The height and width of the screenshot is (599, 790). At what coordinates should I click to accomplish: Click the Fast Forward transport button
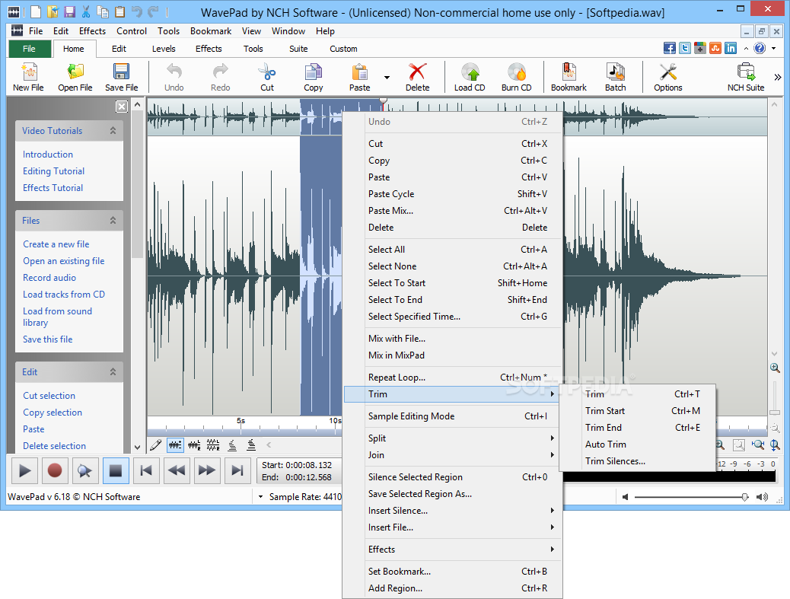pos(206,470)
